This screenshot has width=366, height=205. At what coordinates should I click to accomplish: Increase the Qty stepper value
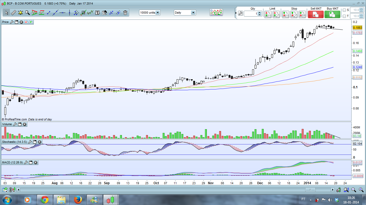coord(259,12)
